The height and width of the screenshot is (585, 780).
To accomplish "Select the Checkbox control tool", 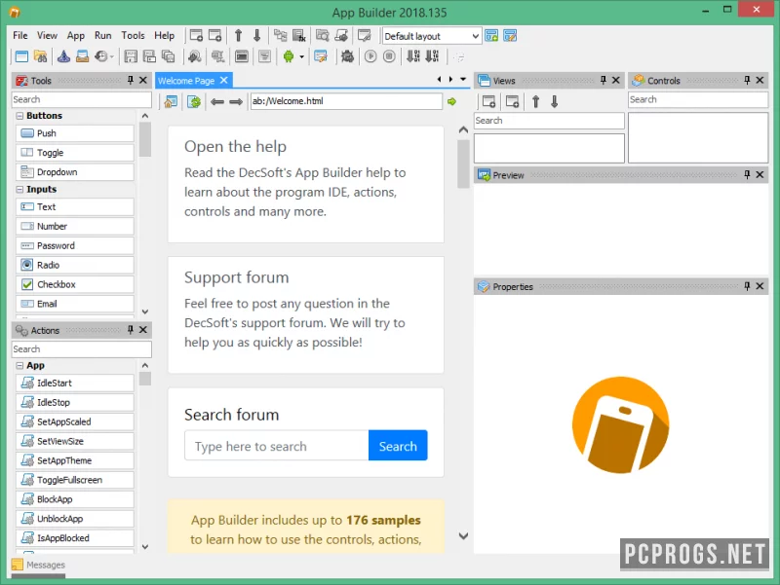I will point(75,284).
